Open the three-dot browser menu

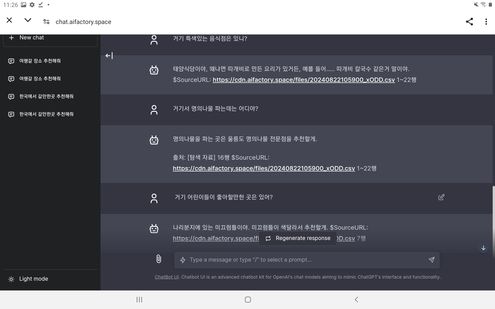486,22
